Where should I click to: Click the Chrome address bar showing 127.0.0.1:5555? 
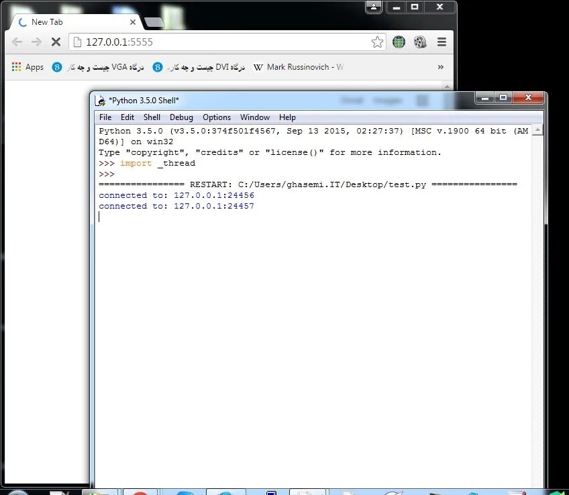tap(227, 42)
